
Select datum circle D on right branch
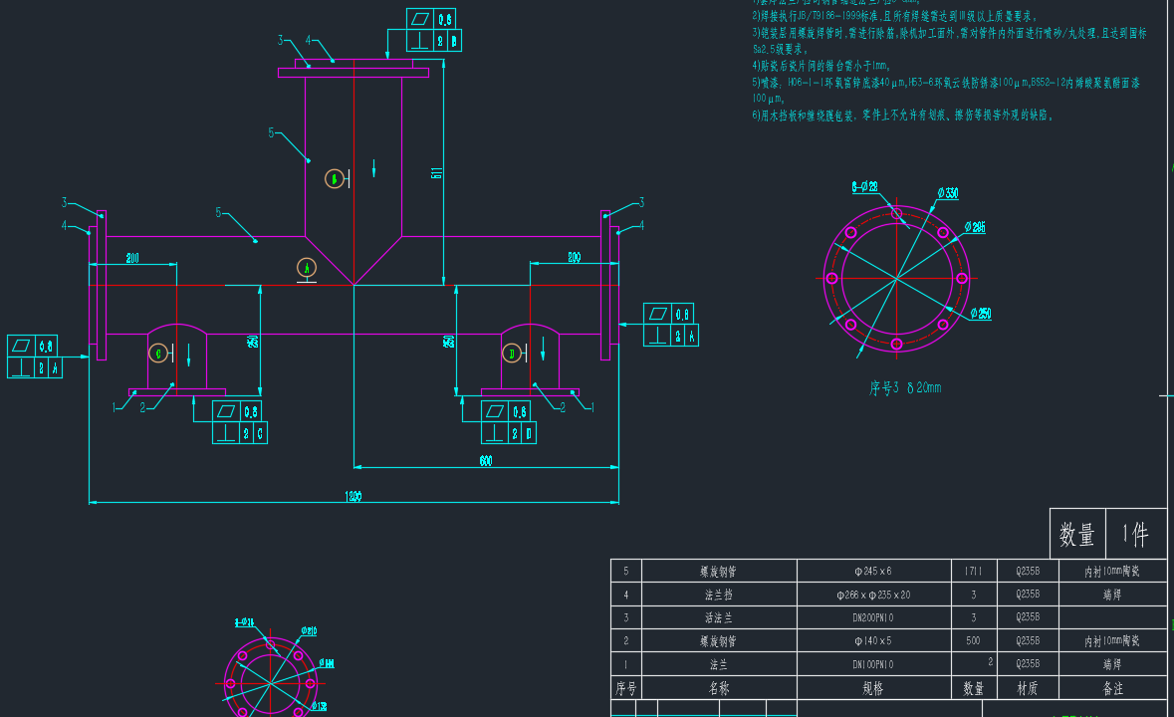(511, 353)
